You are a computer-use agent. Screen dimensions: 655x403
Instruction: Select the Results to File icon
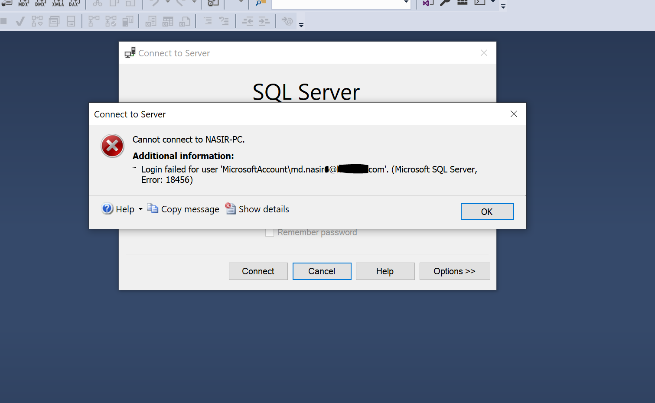coord(185,21)
